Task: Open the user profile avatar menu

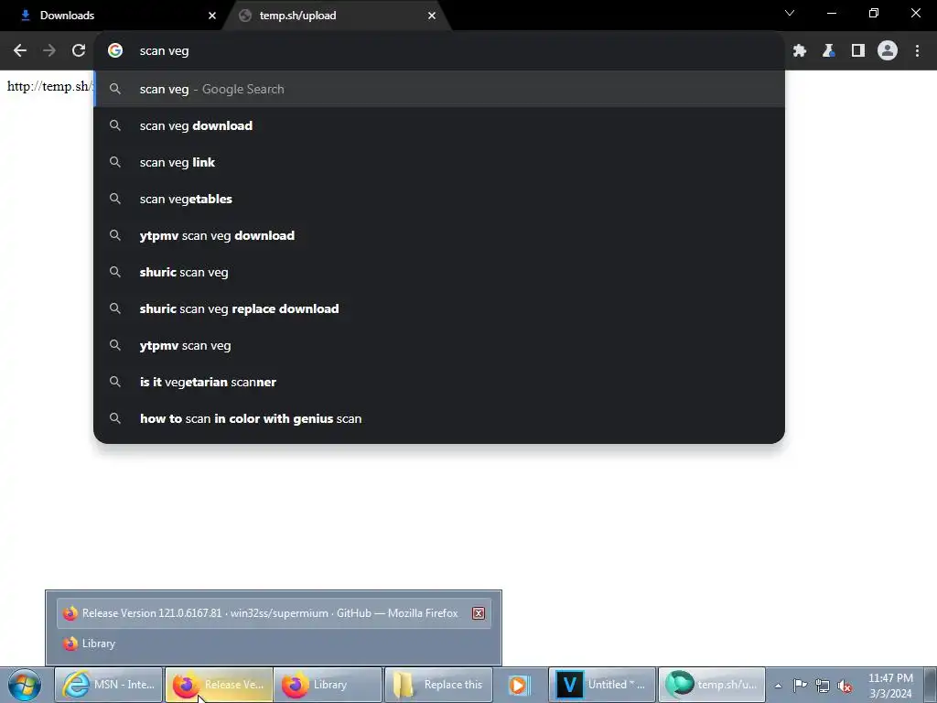Action: coord(888,51)
